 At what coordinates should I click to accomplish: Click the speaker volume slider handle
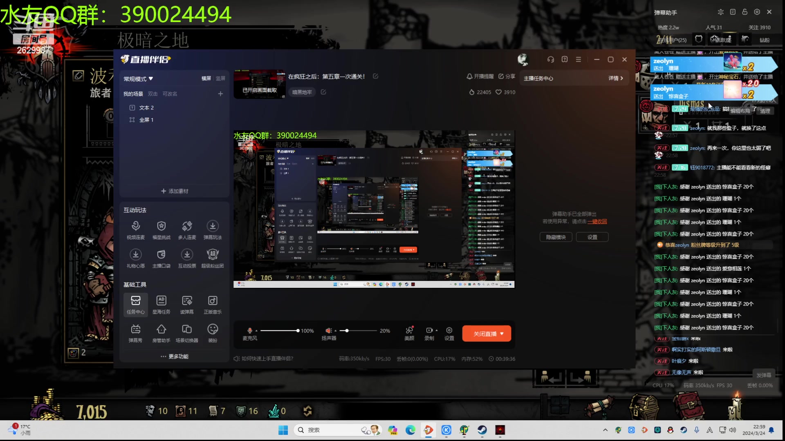tap(347, 331)
